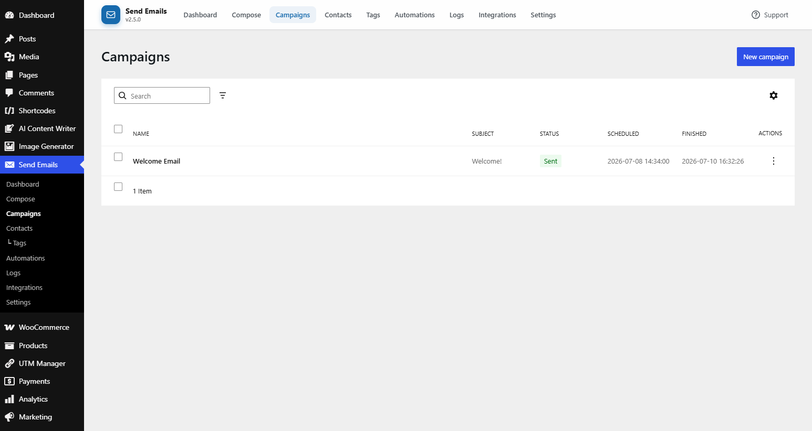Open the campaigns filter icon
The height and width of the screenshot is (431, 812).
coord(223,95)
